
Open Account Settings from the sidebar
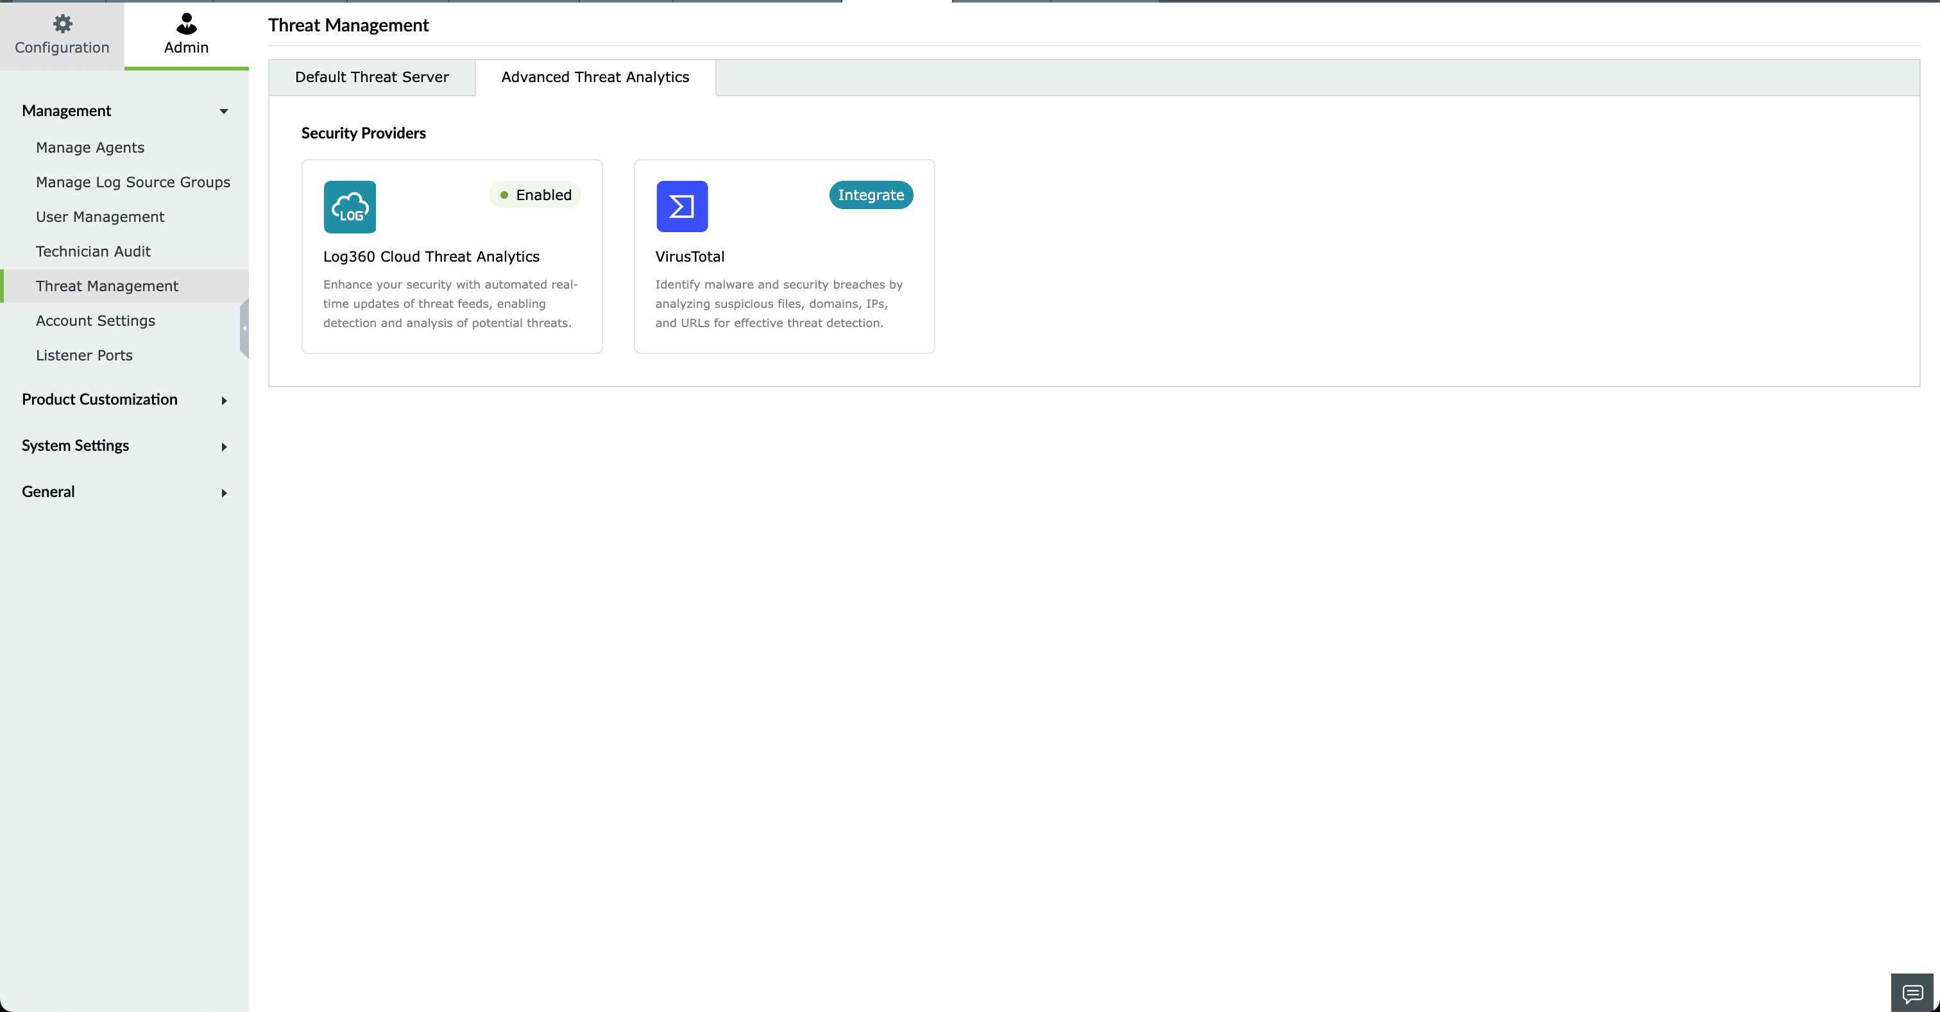click(96, 320)
